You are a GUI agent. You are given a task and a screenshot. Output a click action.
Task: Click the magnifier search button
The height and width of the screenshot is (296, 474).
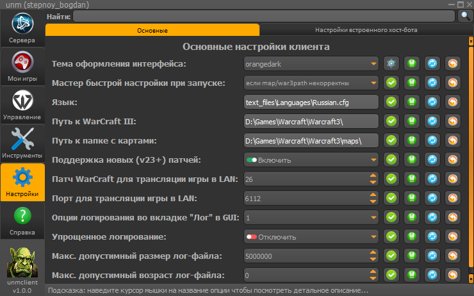point(466,16)
